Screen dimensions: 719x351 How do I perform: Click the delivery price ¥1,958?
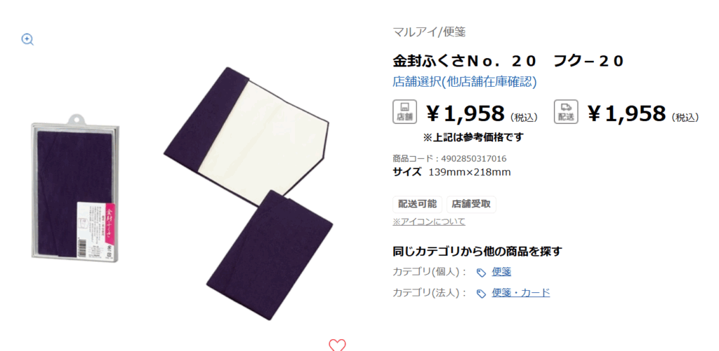coord(643,114)
